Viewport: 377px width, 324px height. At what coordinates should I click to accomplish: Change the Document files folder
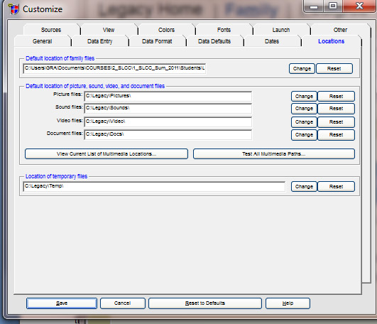coord(304,135)
